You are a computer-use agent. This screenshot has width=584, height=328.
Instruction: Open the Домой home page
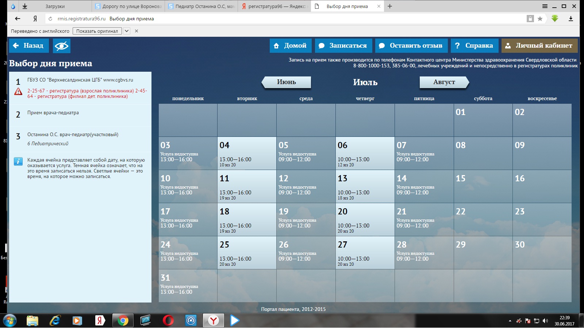290,46
